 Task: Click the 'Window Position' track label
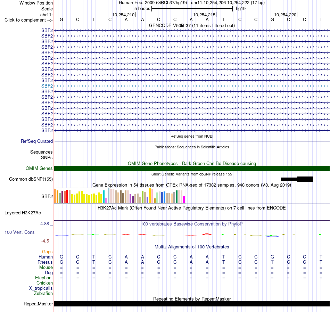click(36, 3)
